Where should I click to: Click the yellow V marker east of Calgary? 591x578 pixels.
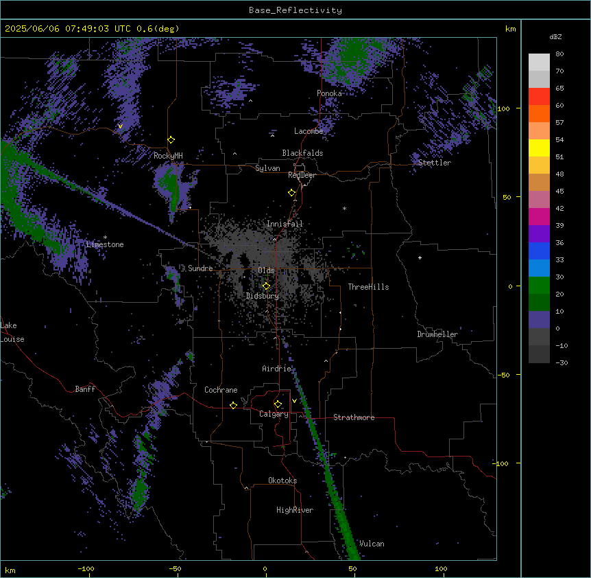pyautogui.click(x=294, y=401)
